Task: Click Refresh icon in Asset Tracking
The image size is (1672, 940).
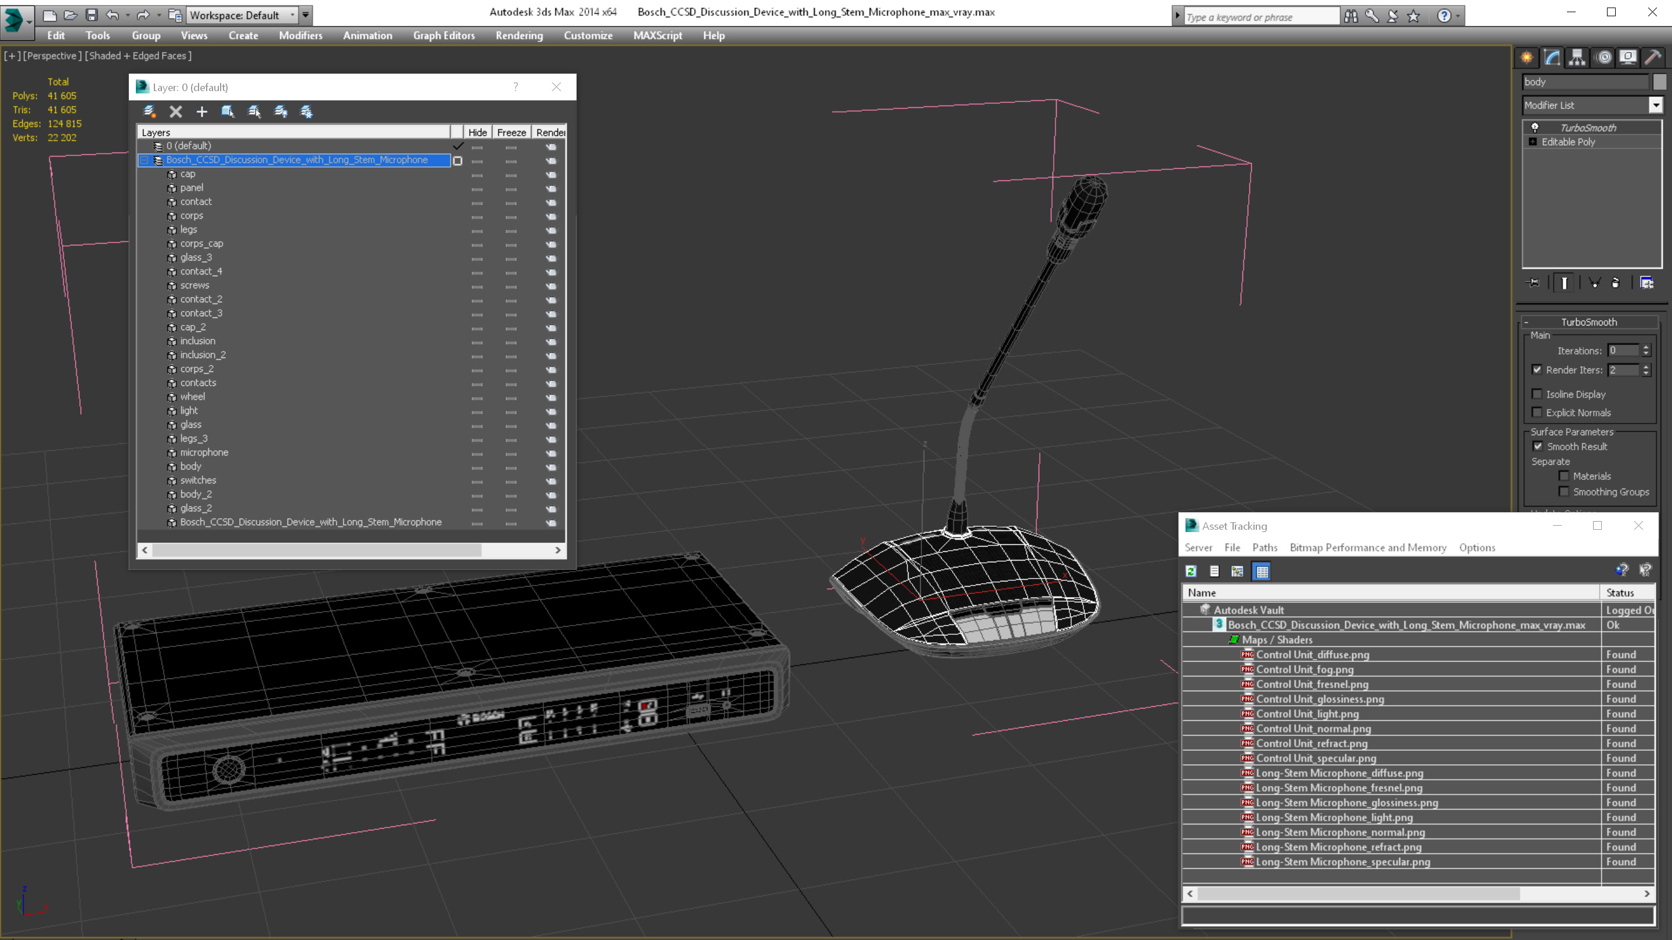Action: (x=1191, y=571)
